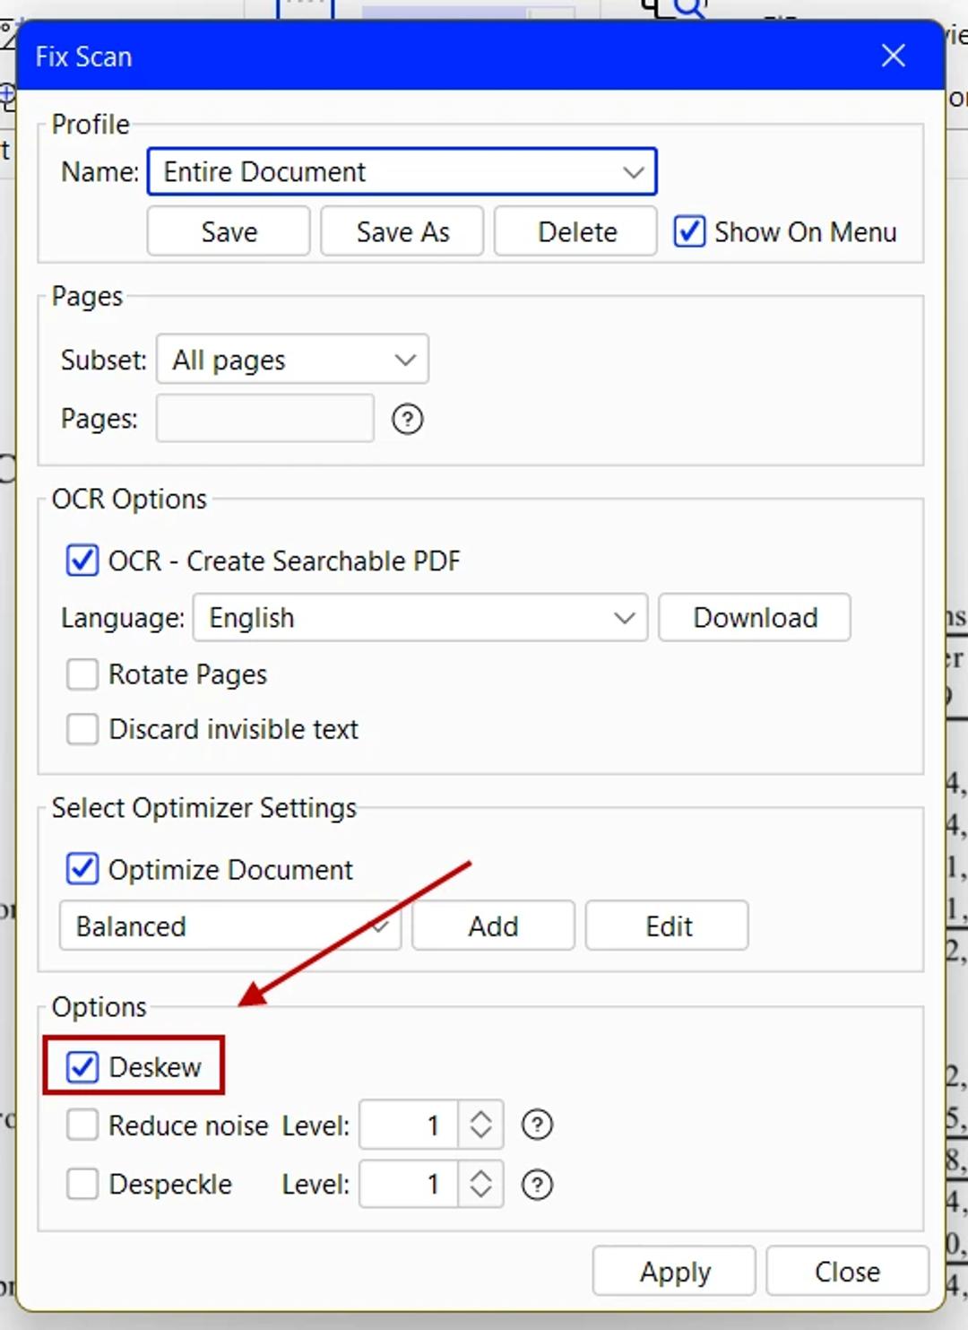The width and height of the screenshot is (968, 1330).
Task: Click the Reduce noise level spinner arrows
Action: click(x=481, y=1125)
